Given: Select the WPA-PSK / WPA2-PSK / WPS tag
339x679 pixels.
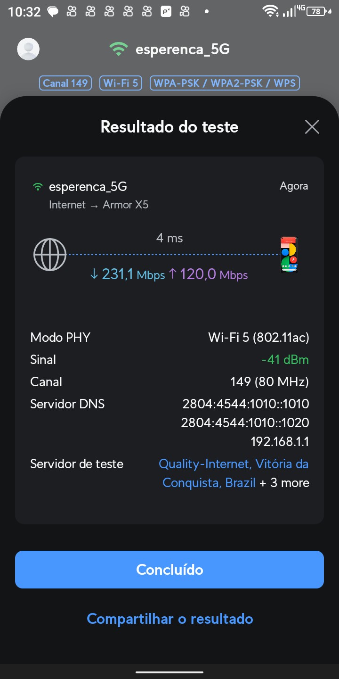Looking at the screenshot, I should pos(225,83).
